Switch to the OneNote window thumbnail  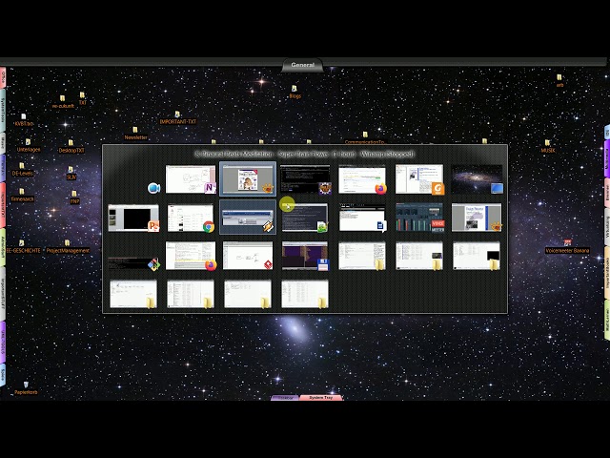(191, 179)
